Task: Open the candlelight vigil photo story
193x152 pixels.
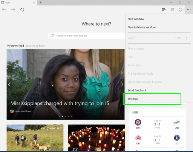Action: (x=96, y=138)
